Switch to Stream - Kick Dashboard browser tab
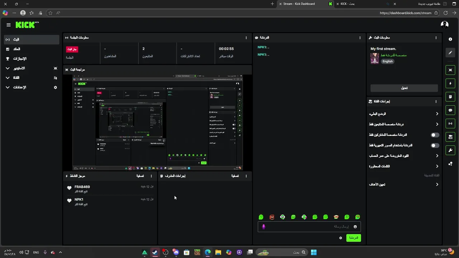Viewport: 459px width, 258px height. [x=306, y=4]
